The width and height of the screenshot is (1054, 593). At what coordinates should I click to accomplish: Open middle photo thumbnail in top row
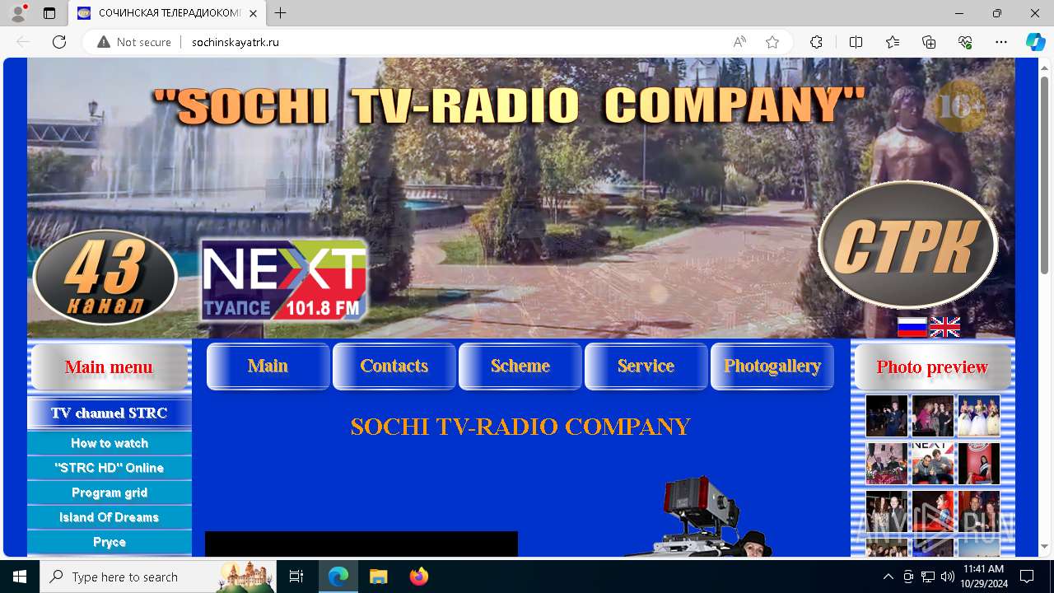coord(933,416)
